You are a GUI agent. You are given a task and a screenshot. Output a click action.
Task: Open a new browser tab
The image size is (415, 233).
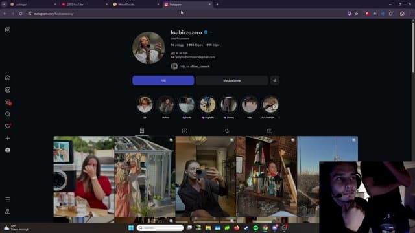217,5
